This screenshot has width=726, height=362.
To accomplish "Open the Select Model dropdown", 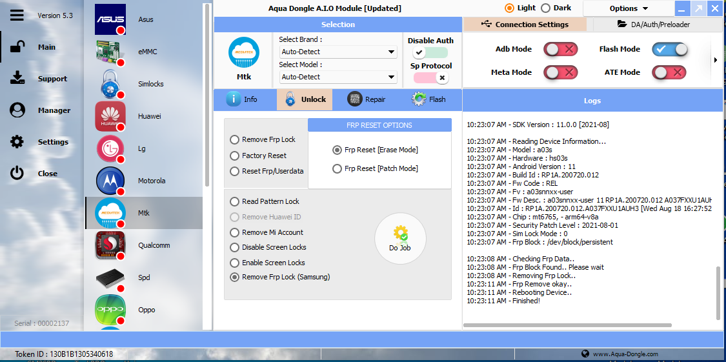I will 338,77.
